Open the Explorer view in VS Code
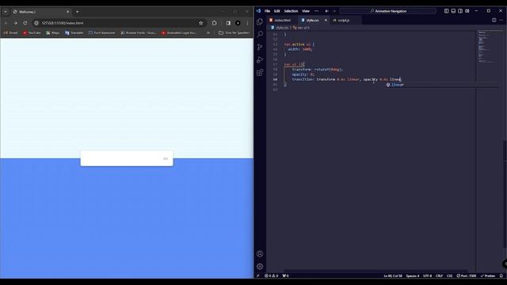Screen dimensions: 507x285 [x=260, y=21]
